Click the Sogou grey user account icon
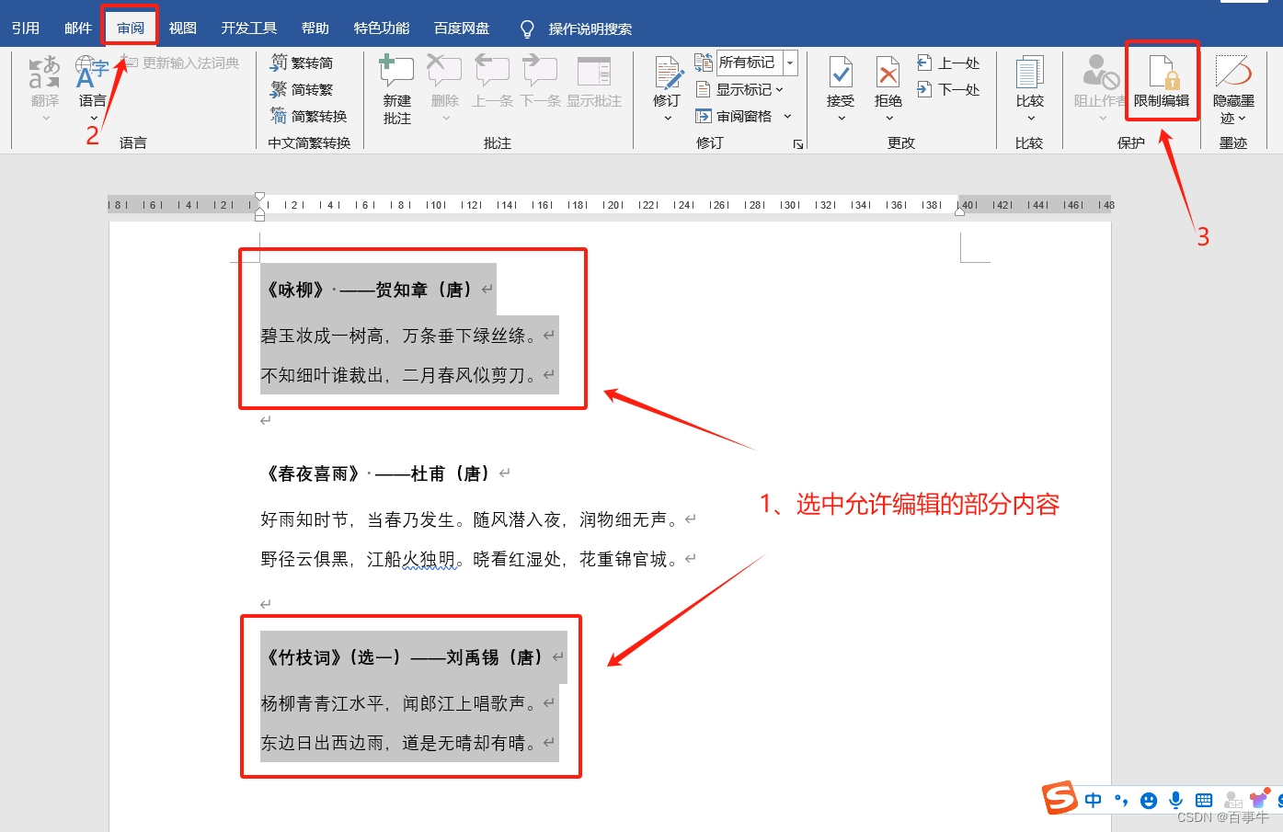The height and width of the screenshot is (832, 1283). coord(1232,801)
